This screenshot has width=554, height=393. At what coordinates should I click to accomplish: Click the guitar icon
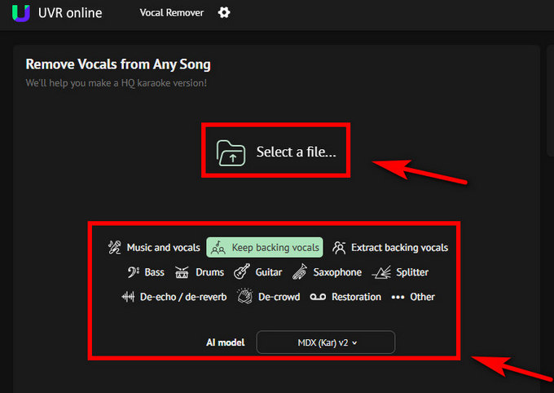[x=242, y=272]
